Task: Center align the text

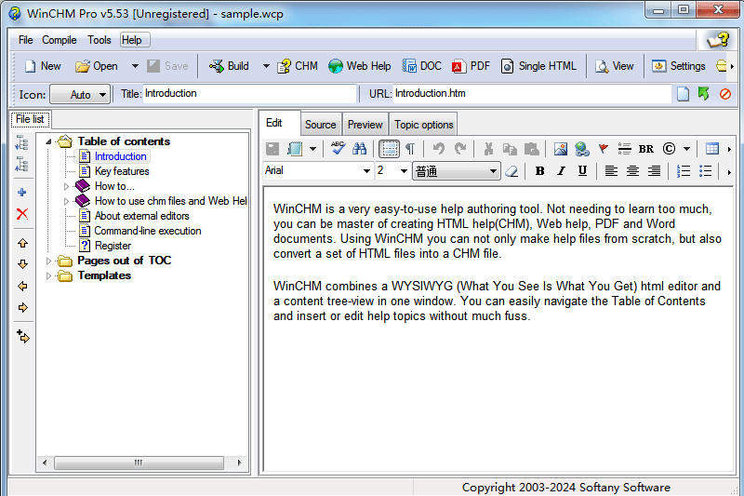Action: tap(632, 171)
